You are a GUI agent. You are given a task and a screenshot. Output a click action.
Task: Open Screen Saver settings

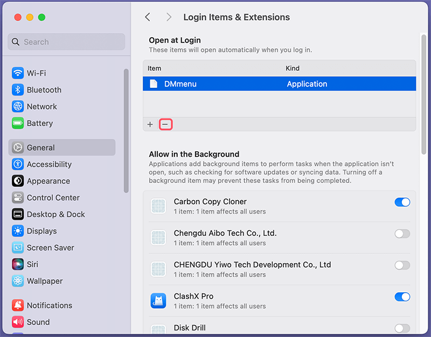[x=18, y=248]
